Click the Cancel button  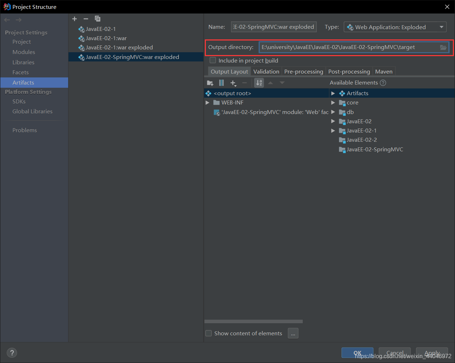pos(395,353)
